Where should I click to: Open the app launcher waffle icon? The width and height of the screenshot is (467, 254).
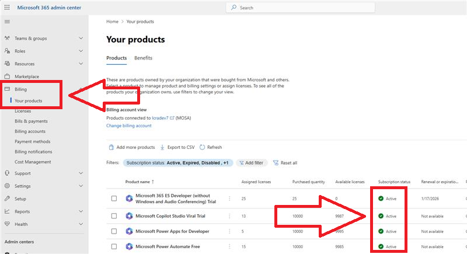click(7, 8)
